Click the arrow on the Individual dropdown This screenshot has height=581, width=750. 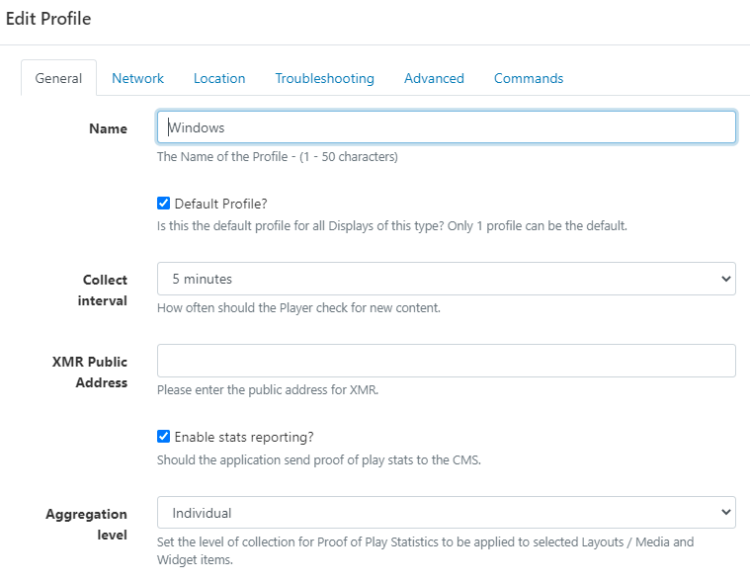coord(725,512)
